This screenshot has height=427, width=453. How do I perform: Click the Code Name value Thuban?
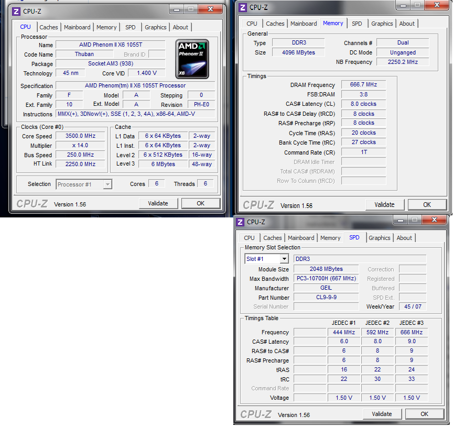(x=84, y=54)
